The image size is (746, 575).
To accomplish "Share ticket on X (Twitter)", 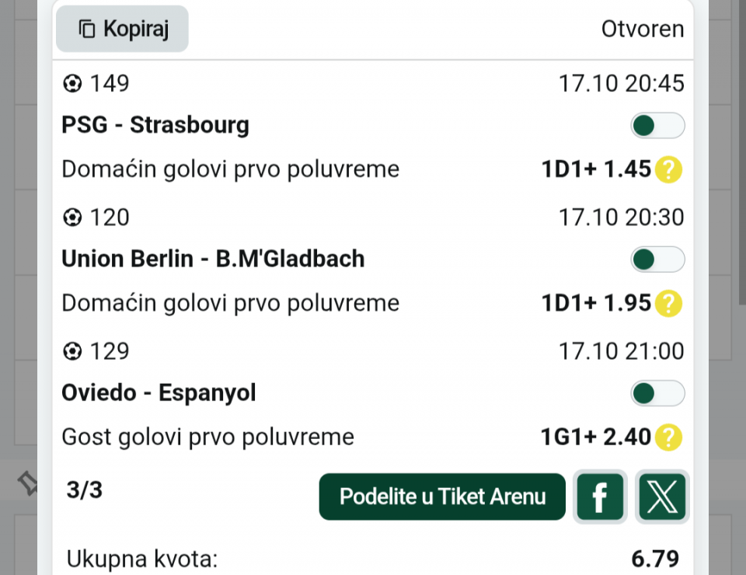I will point(662,497).
